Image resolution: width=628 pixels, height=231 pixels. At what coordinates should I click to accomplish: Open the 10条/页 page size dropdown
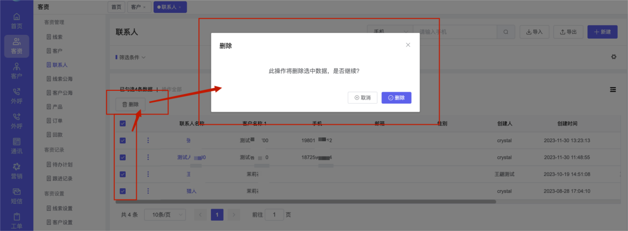tap(165, 215)
